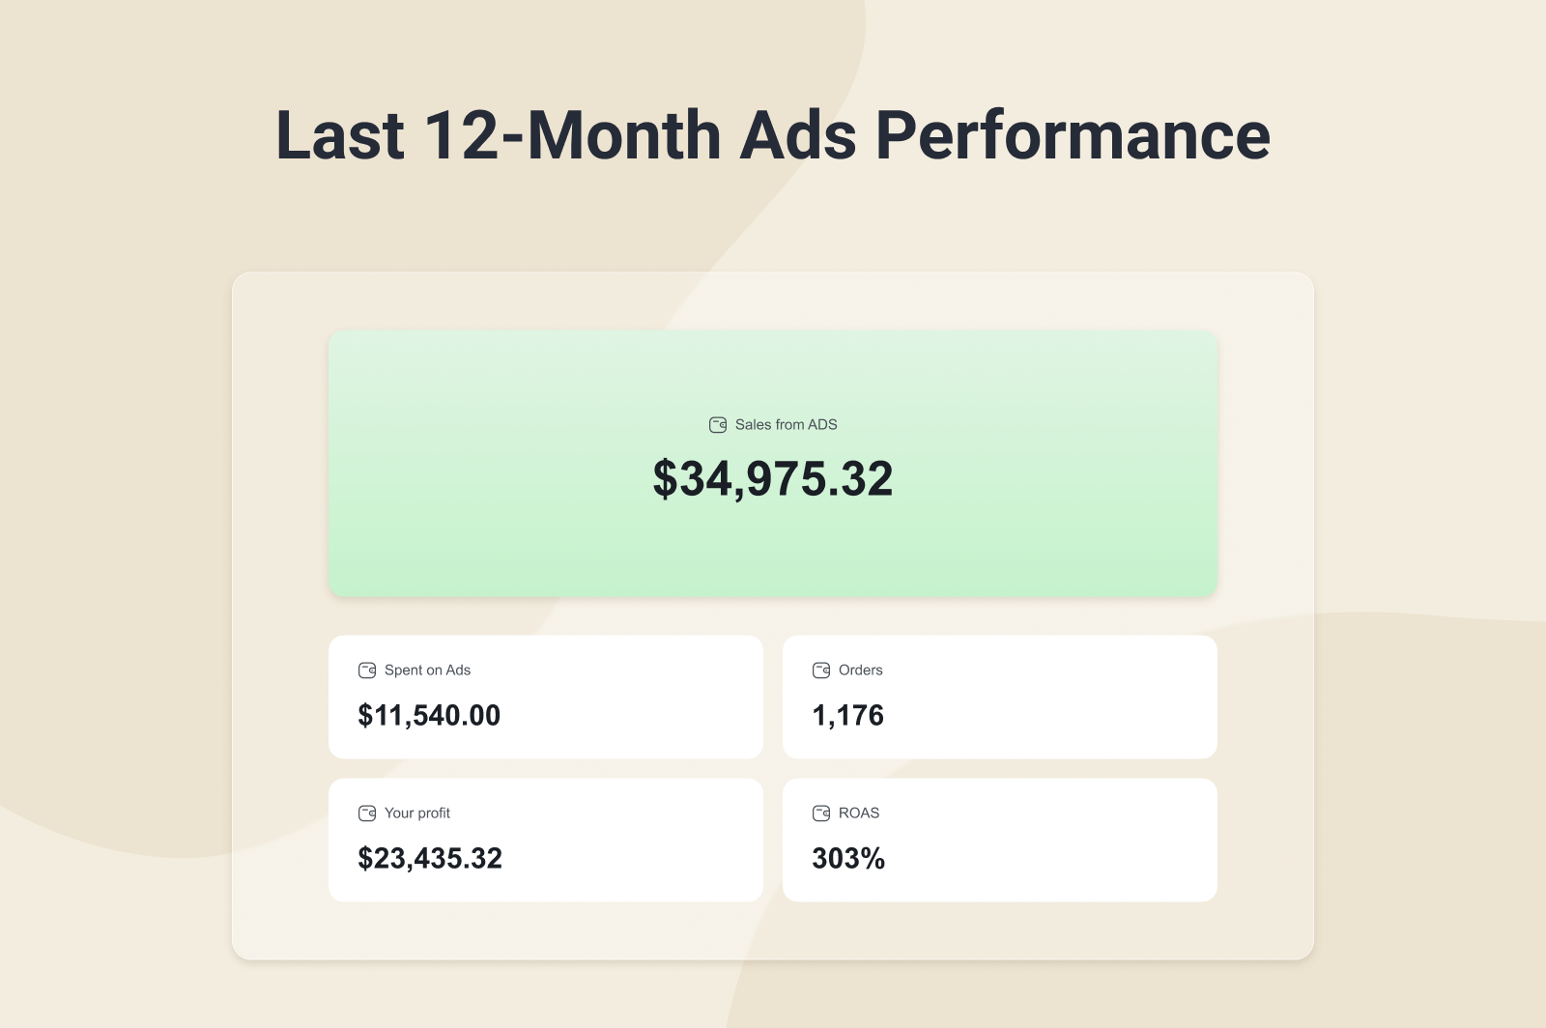Click the Orders label text
The image size is (1546, 1028).
pos(860,671)
